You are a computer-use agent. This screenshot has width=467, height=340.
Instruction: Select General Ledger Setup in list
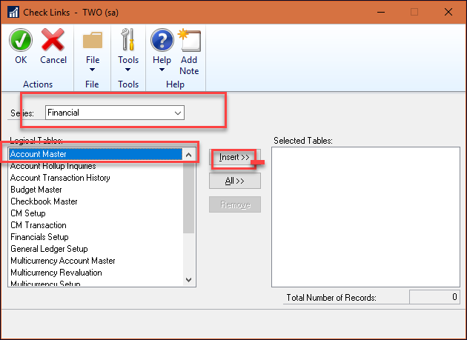[49, 249]
